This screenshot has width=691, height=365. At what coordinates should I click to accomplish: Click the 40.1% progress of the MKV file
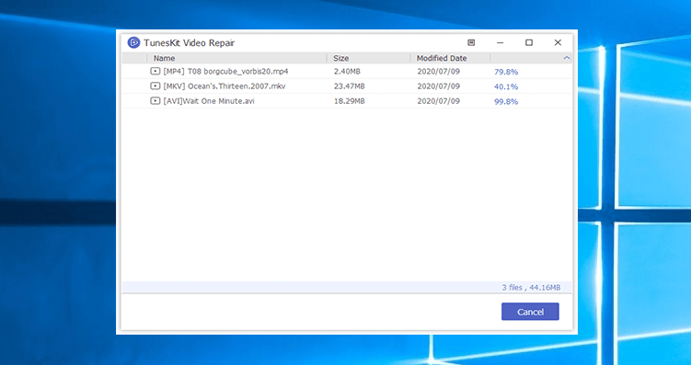(x=506, y=86)
